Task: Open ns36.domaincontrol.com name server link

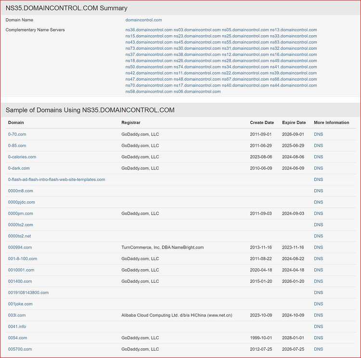Action: coord(149,30)
